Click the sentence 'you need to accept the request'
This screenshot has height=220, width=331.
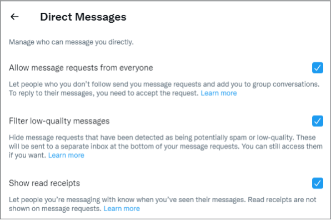(148, 93)
